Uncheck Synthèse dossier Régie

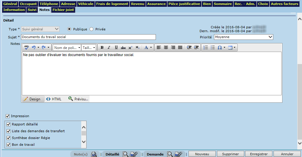click(x=9, y=138)
